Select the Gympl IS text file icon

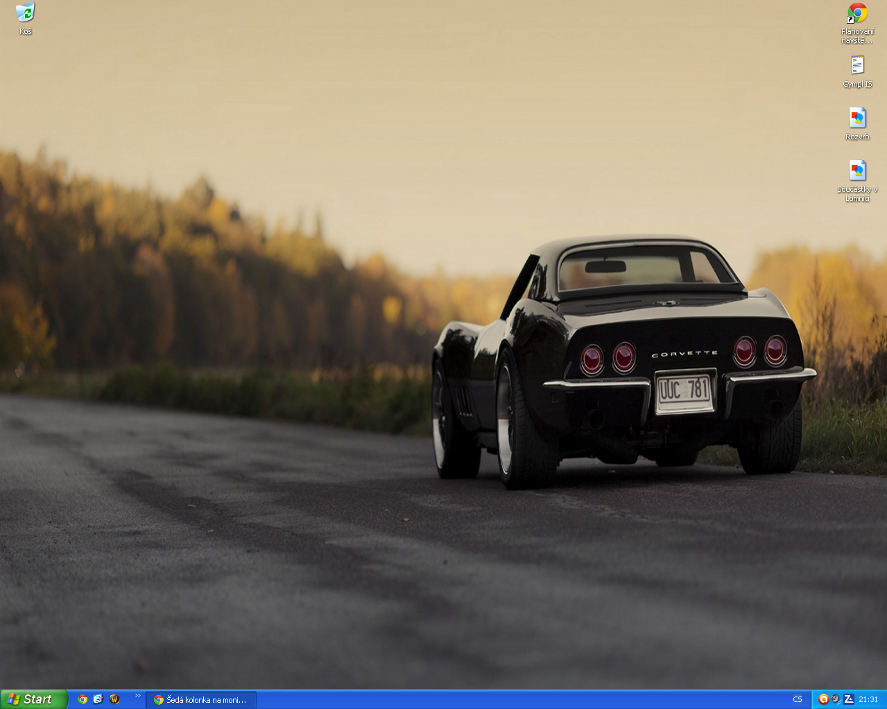pos(858,71)
